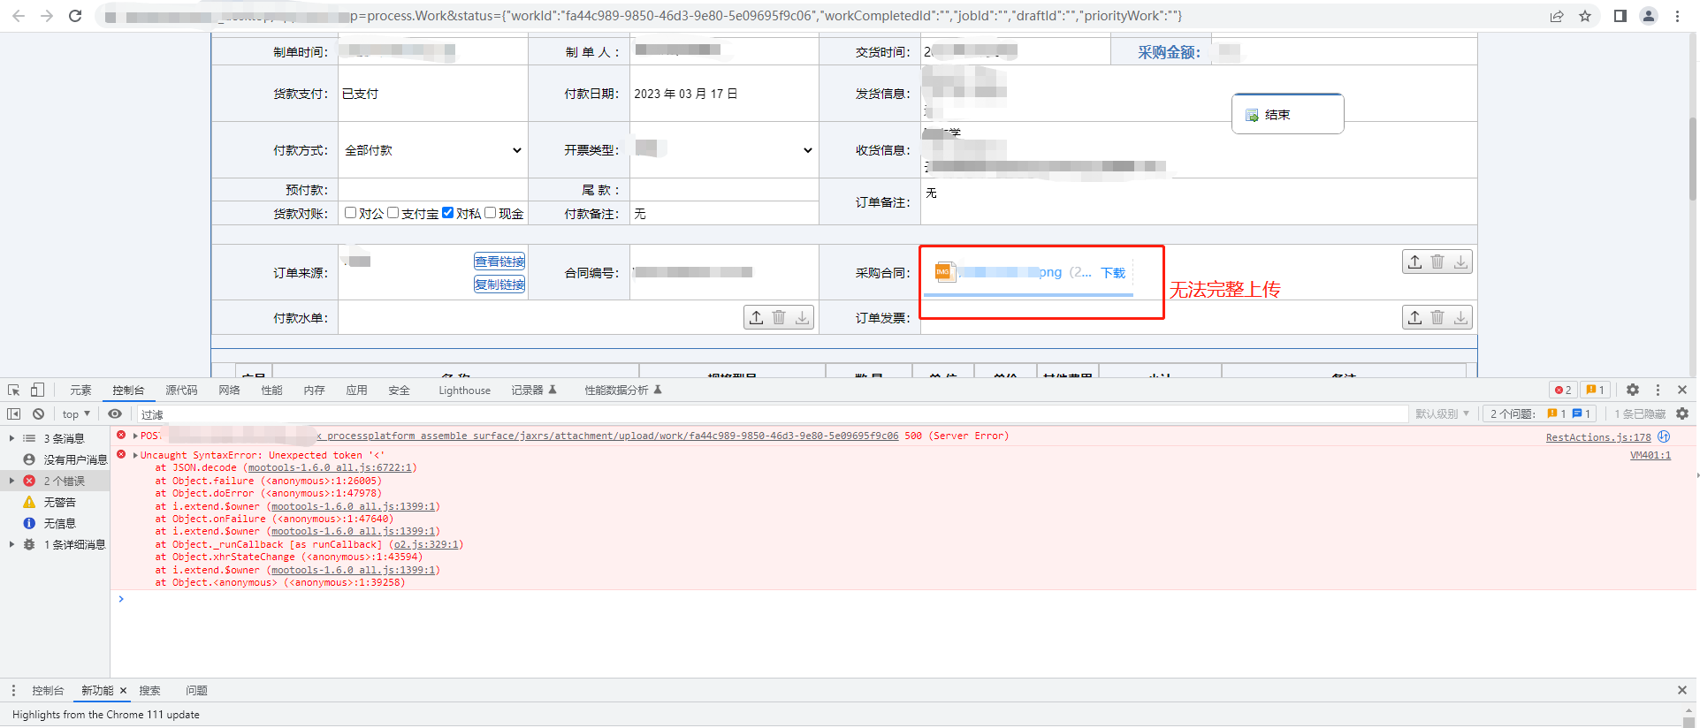
Task: Click share page icon in address bar
Action: point(1557,16)
